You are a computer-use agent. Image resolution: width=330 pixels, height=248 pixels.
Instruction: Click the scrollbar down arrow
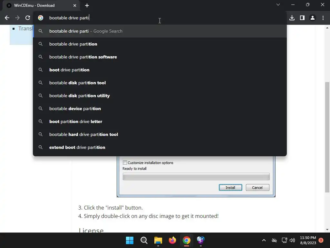pyautogui.click(x=327, y=230)
